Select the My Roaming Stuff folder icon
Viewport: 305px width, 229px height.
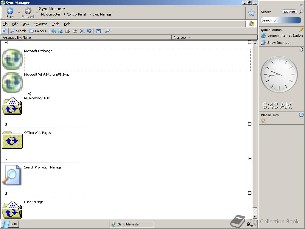[12, 106]
